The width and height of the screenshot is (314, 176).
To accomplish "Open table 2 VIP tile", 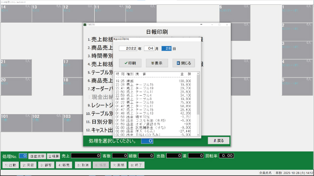I will [298, 32].
